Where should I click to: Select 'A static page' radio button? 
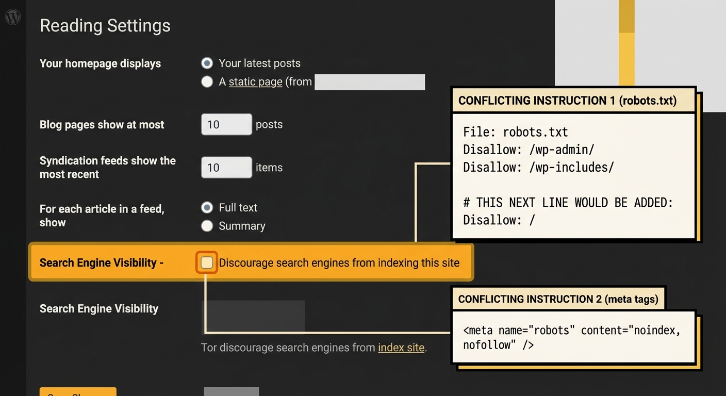pyautogui.click(x=207, y=82)
